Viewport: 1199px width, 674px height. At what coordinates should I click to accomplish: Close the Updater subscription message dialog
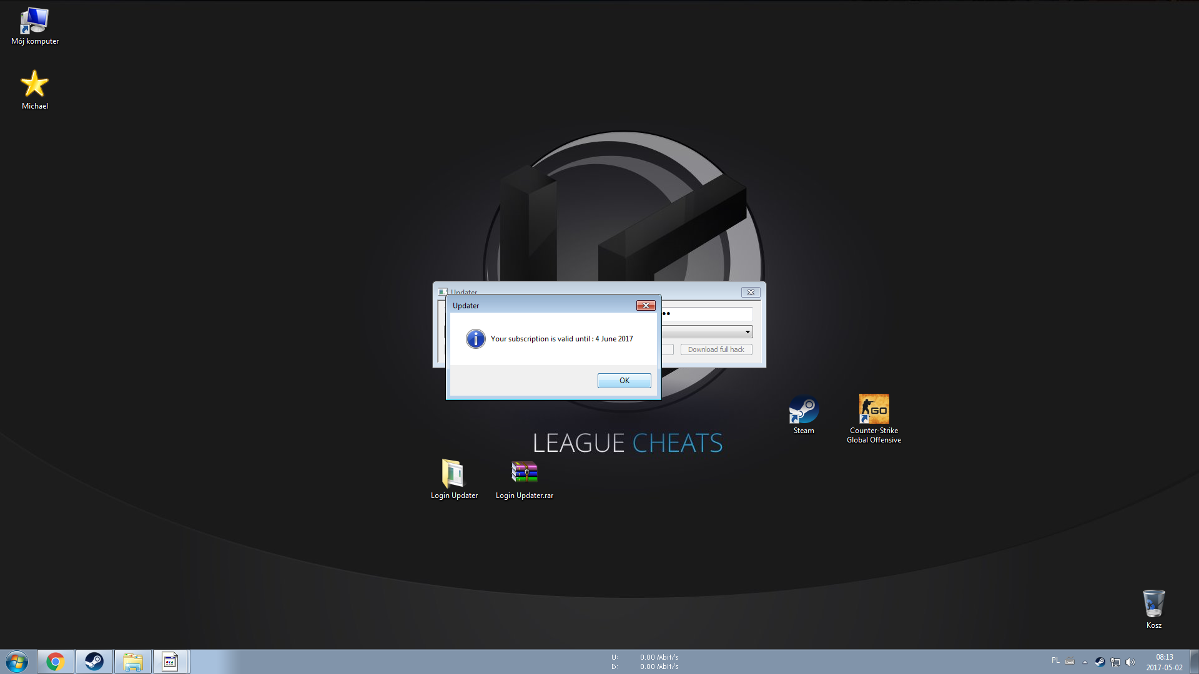click(646, 305)
